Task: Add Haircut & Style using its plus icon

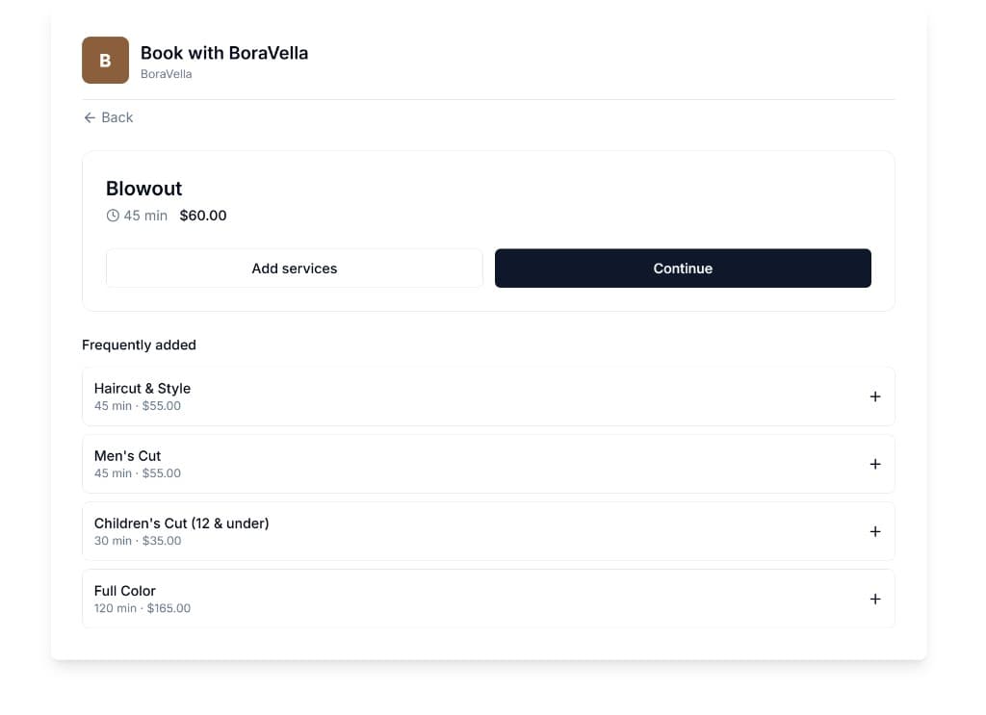Action: coord(875,396)
